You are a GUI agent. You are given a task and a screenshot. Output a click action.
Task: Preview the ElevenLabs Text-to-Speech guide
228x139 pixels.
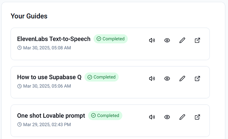167,40
